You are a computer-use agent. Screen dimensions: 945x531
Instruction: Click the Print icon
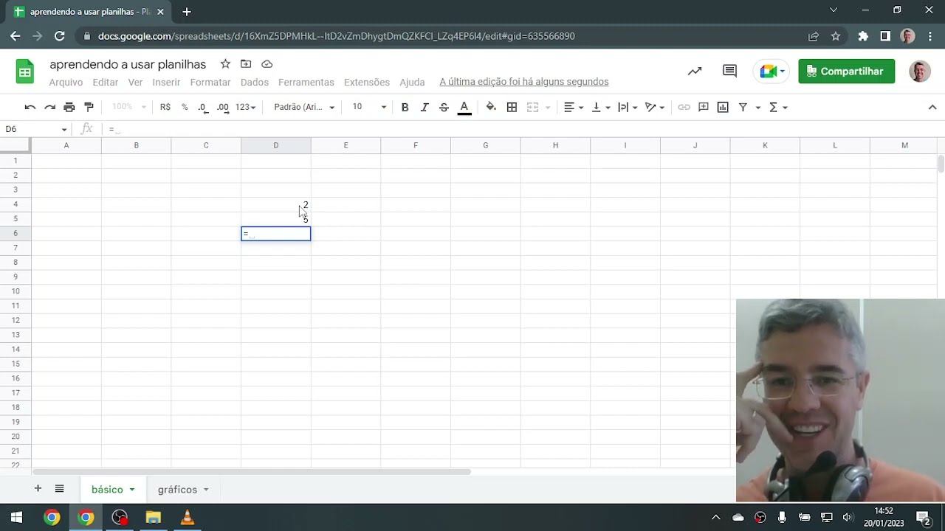click(x=69, y=107)
